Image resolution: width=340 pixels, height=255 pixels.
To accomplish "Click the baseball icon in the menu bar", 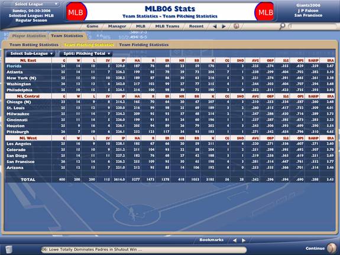I will [x=236, y=26].
